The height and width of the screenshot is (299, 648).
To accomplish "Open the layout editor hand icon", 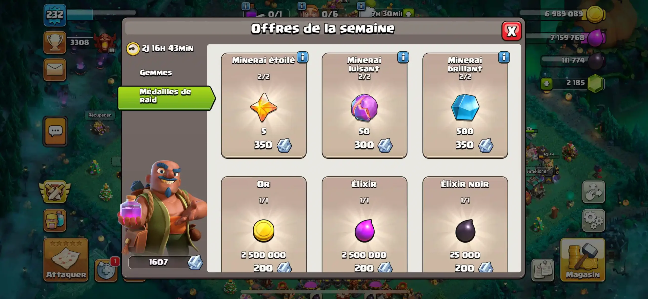I will point(594,192).
